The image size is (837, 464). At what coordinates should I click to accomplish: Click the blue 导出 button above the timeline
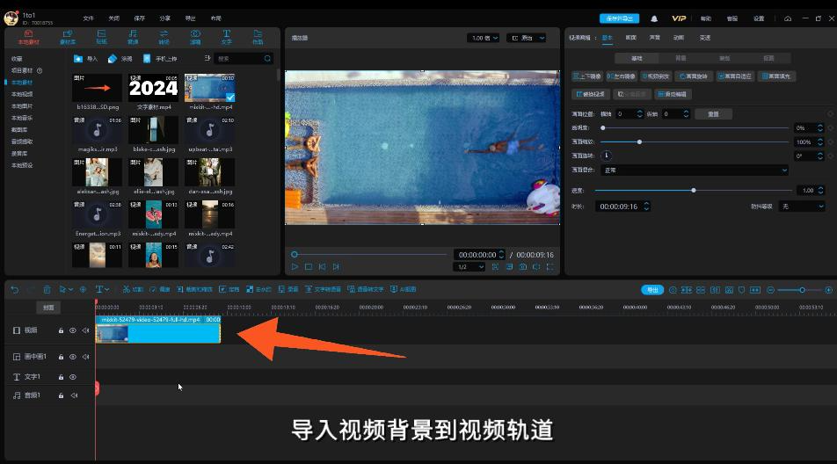tap(652, 290)
